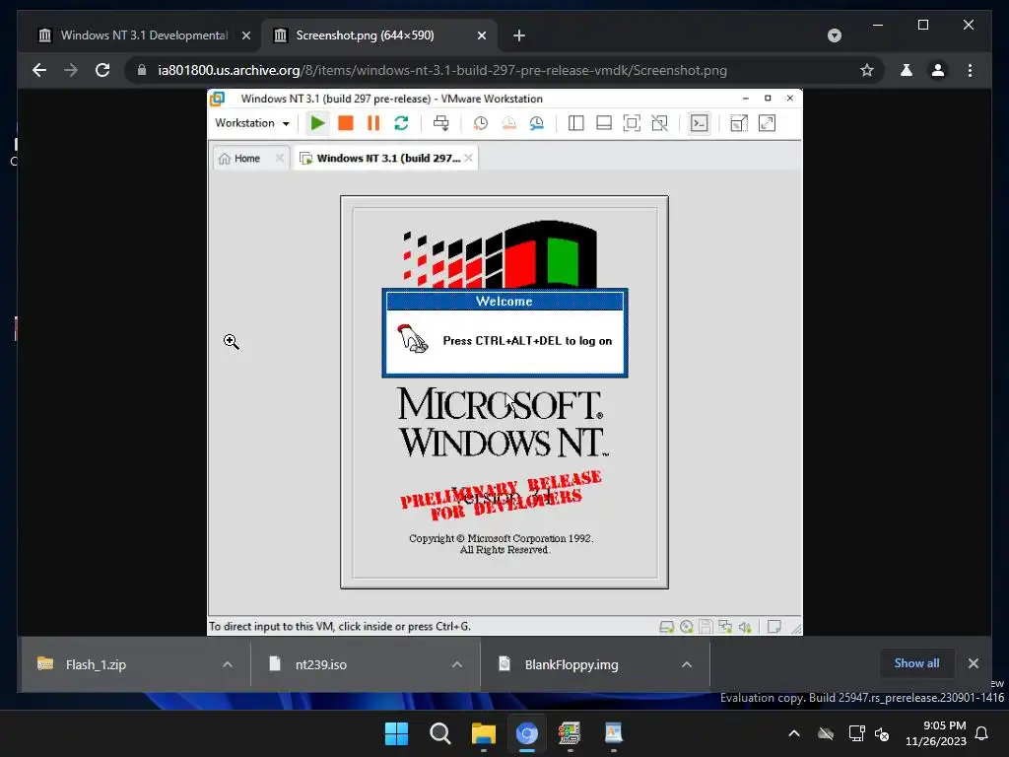Bookmark this page with the star icon

point(867,70)
